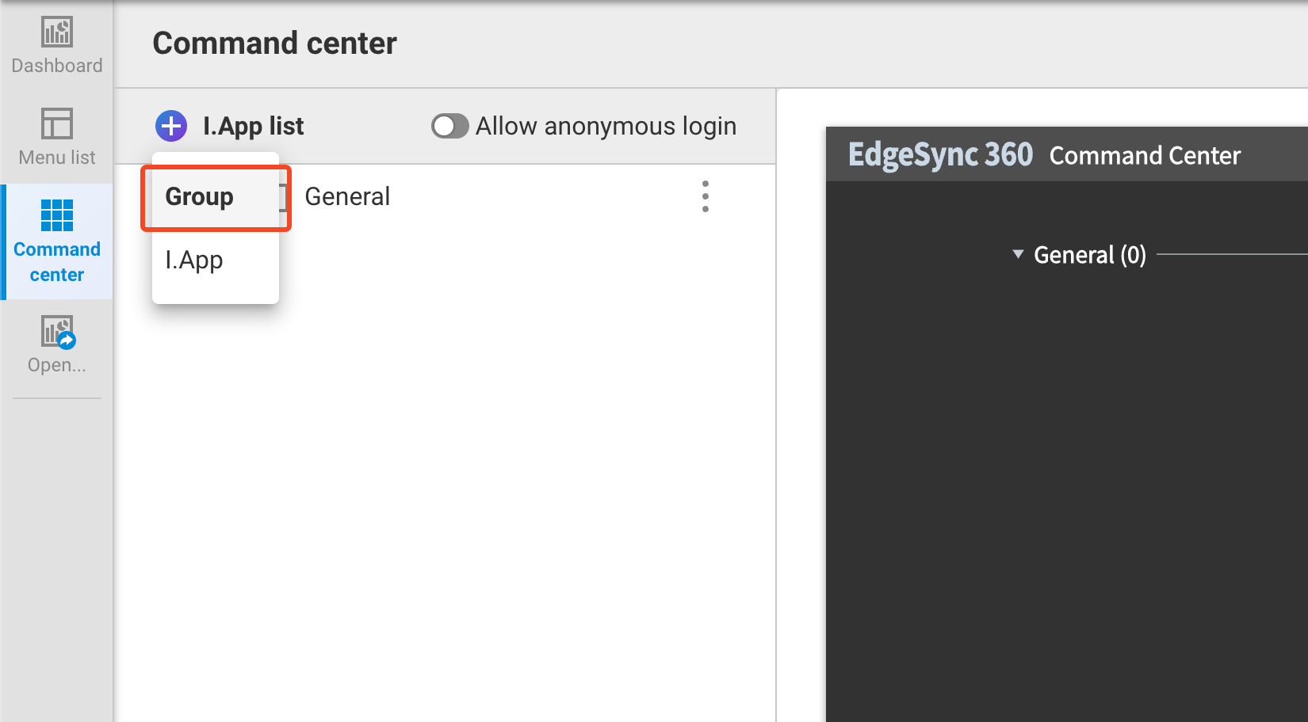Open the General group options menu
Screen dimensions: 1308x722
coord(705,196)
